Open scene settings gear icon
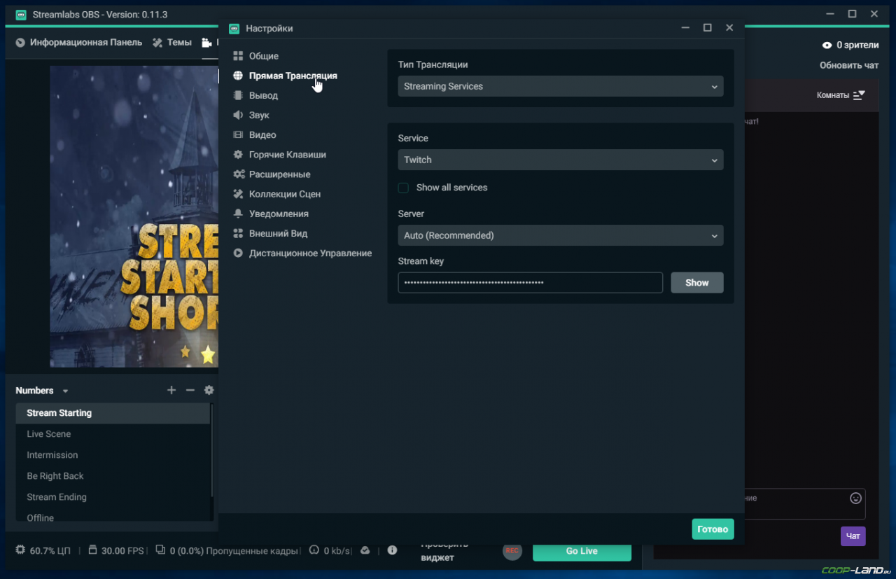896x579 pixels. (x=209, y=390)
